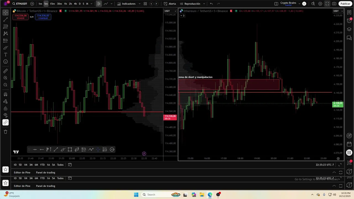Screen dimensions: 354x199
Task: Select the trend line tool in left sidebar
Action: pyautogui.click(x=6, y=20)
